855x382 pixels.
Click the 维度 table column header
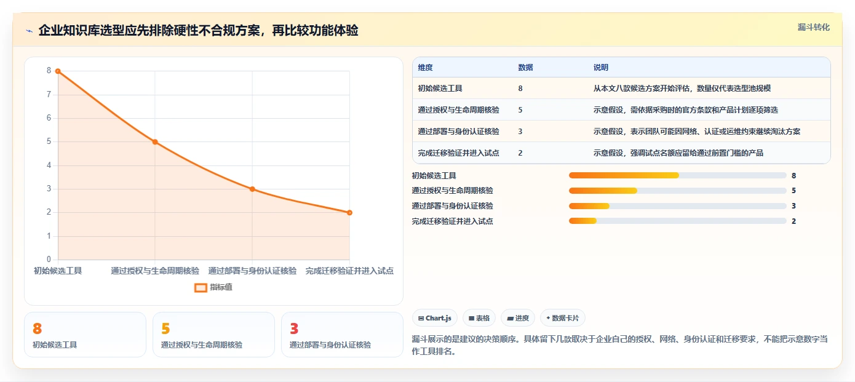point(425,68)
